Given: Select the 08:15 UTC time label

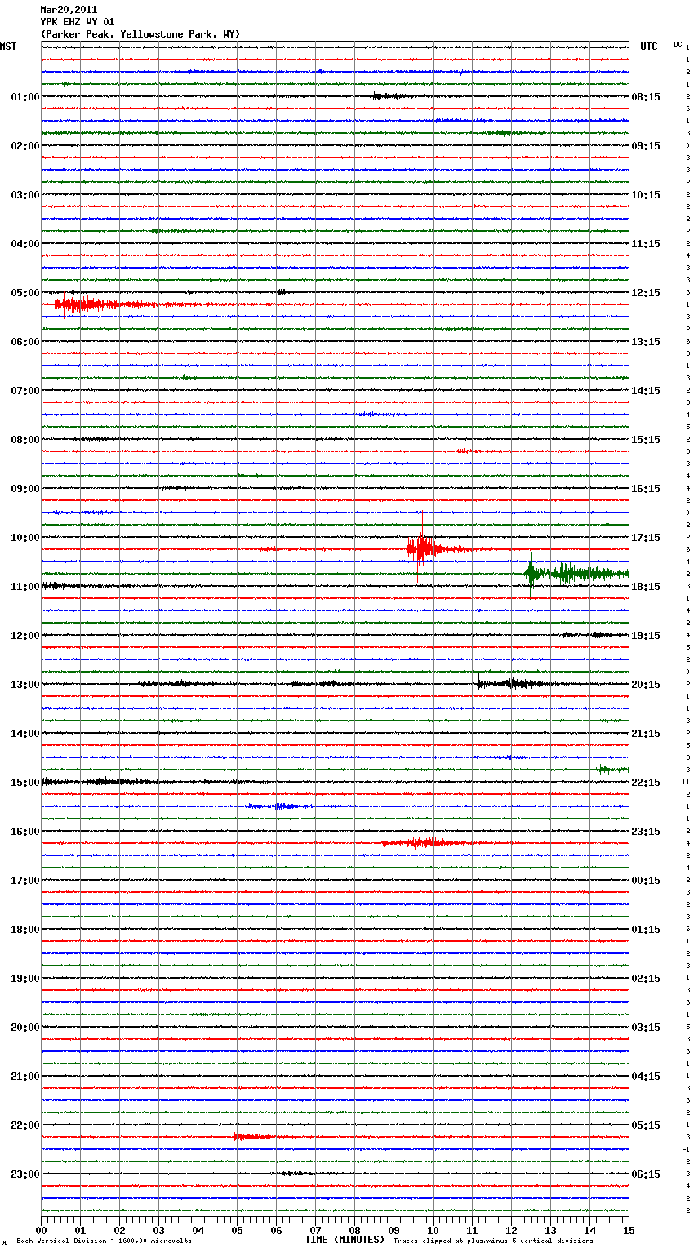Looking at the screenshot, I should pos(646,97).
